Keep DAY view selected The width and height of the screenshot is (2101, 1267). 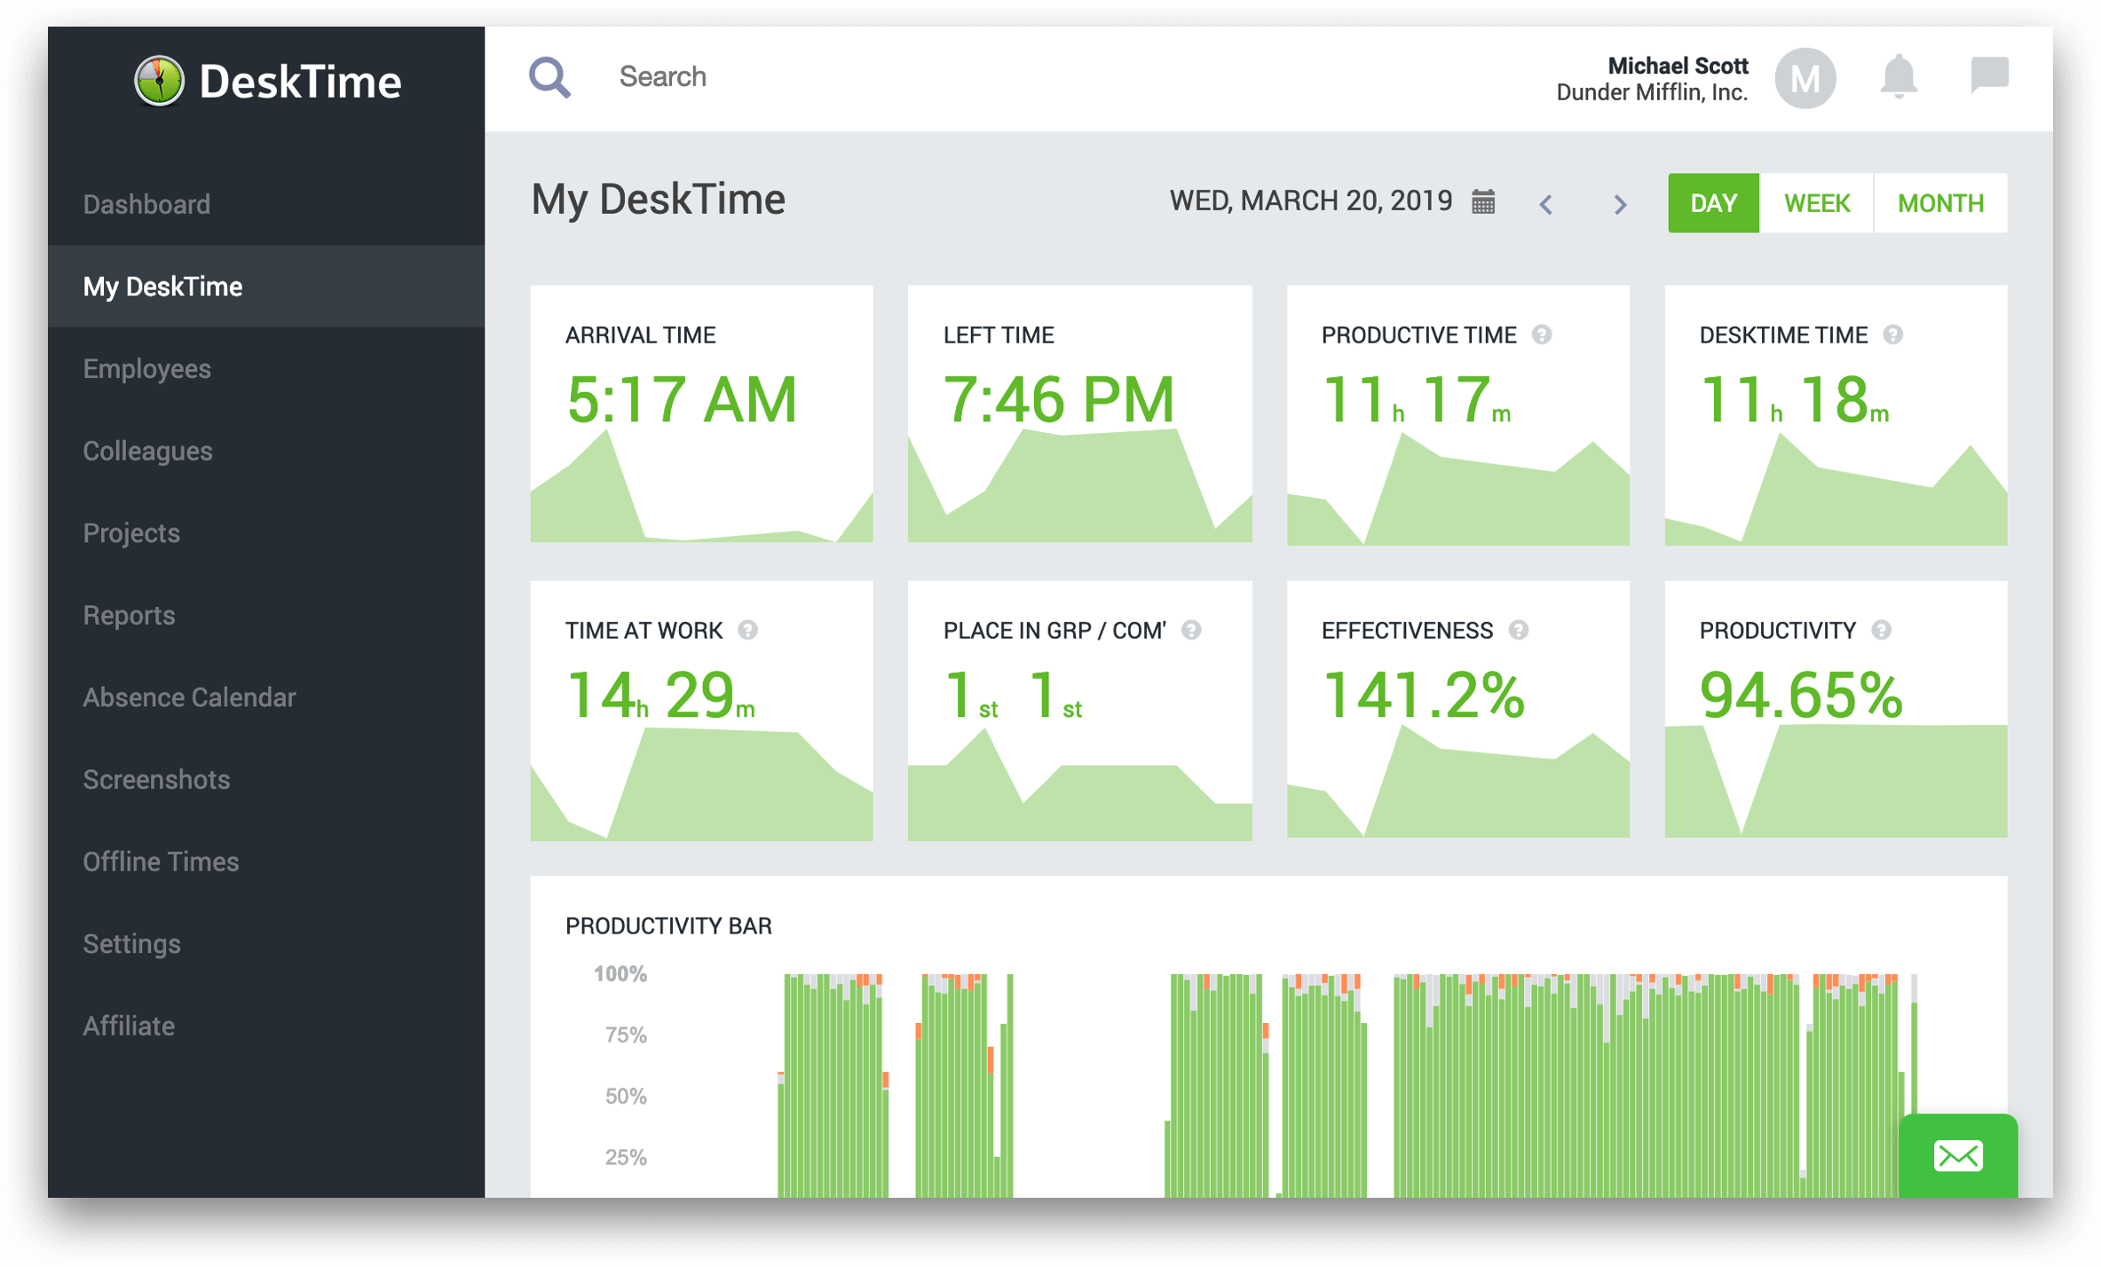tap(1712, 202)
